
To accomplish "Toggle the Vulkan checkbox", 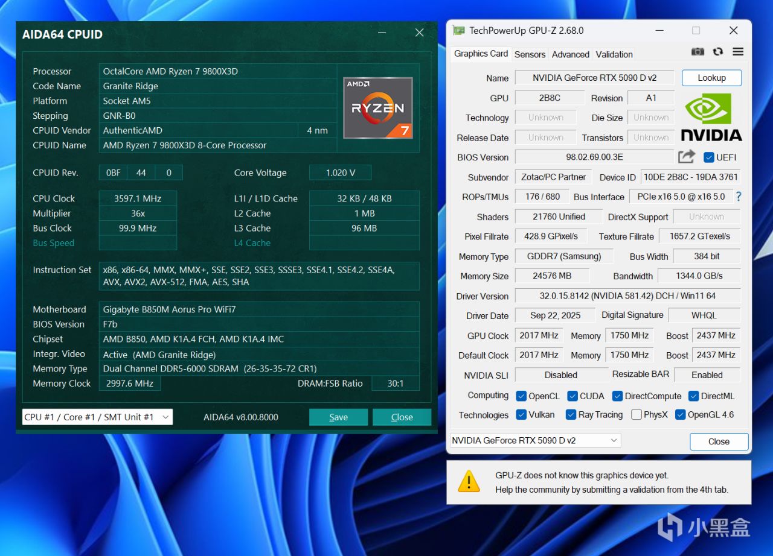I will click(x=521, y=415).
